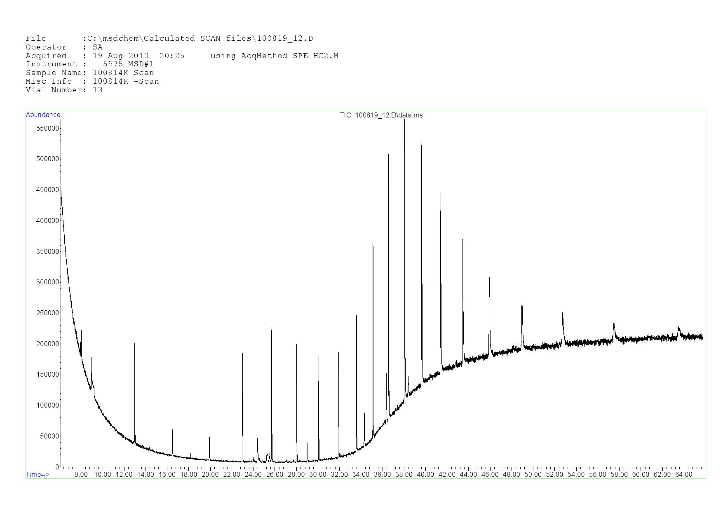Click the 64.00 time axis label
The height and width of the screenshot is (511, 723).
coord(683,474)
